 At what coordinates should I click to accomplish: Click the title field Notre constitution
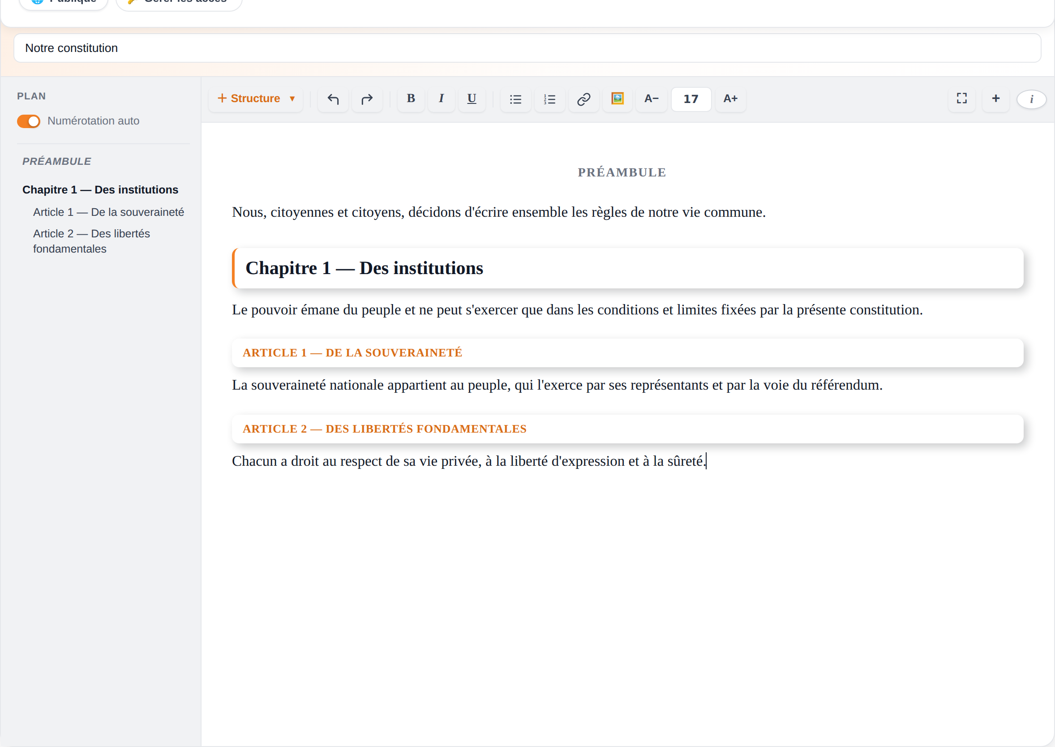click(x=527, y=48)
